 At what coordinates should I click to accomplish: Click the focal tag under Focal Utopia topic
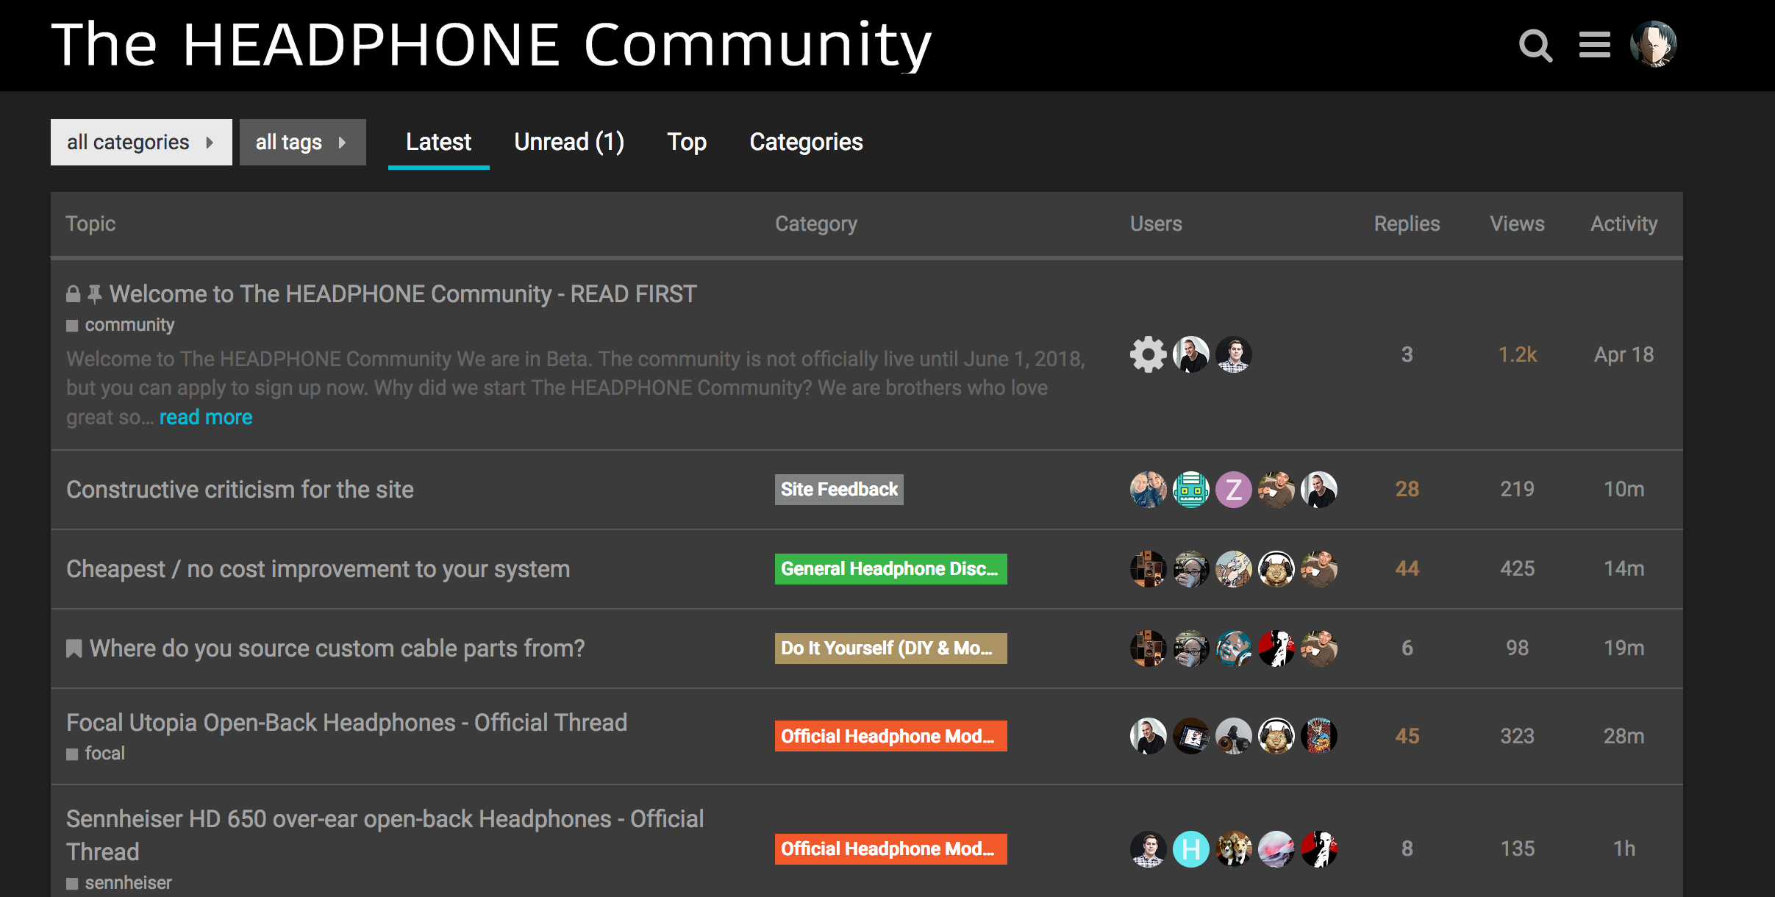pos(104,754)
